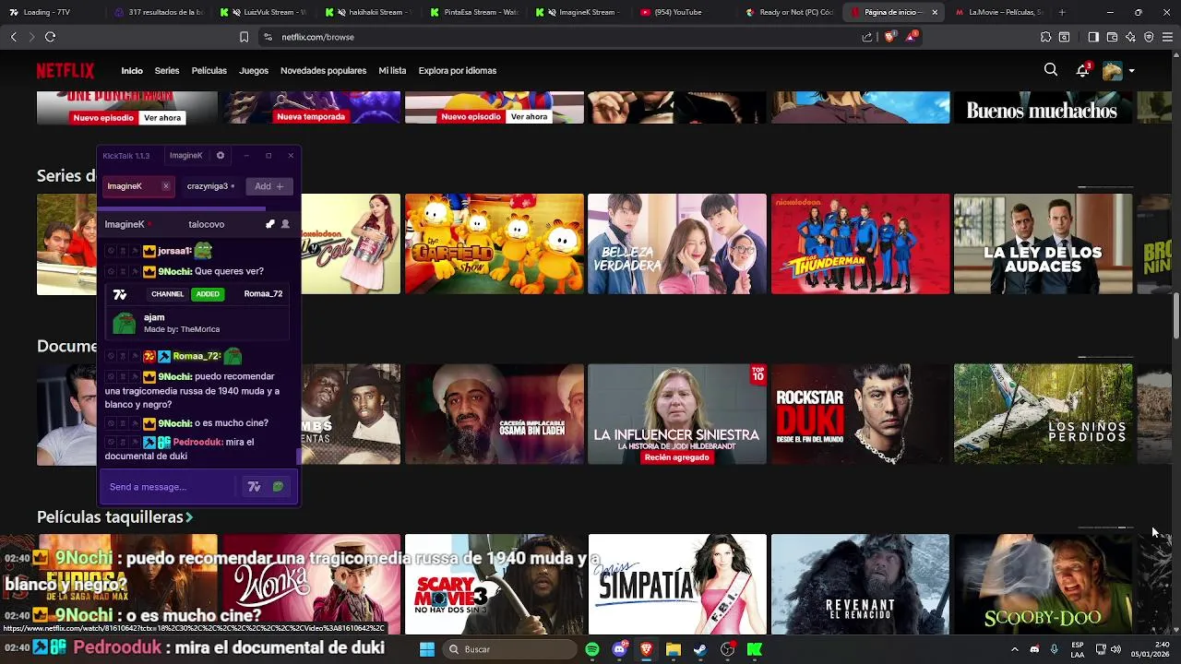This screenshot has width=1181, height=664.
Task: Open Windows Start button
Action: [427, 649]
